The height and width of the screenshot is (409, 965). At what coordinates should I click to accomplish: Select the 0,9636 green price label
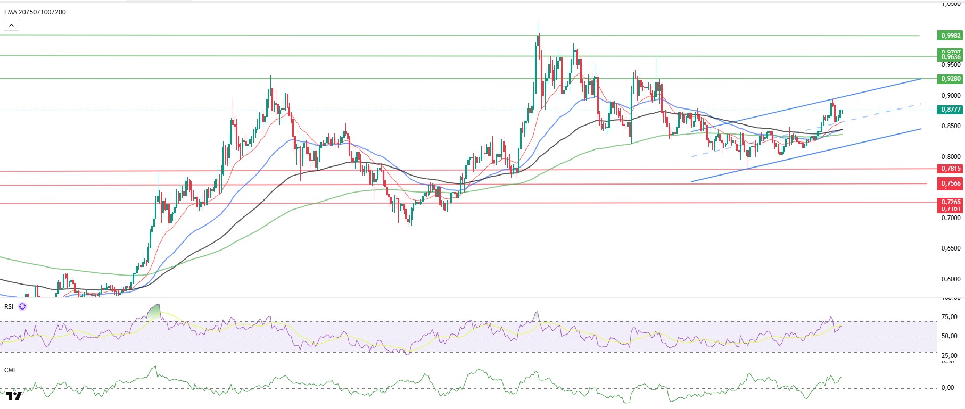(x=951, y=57)
